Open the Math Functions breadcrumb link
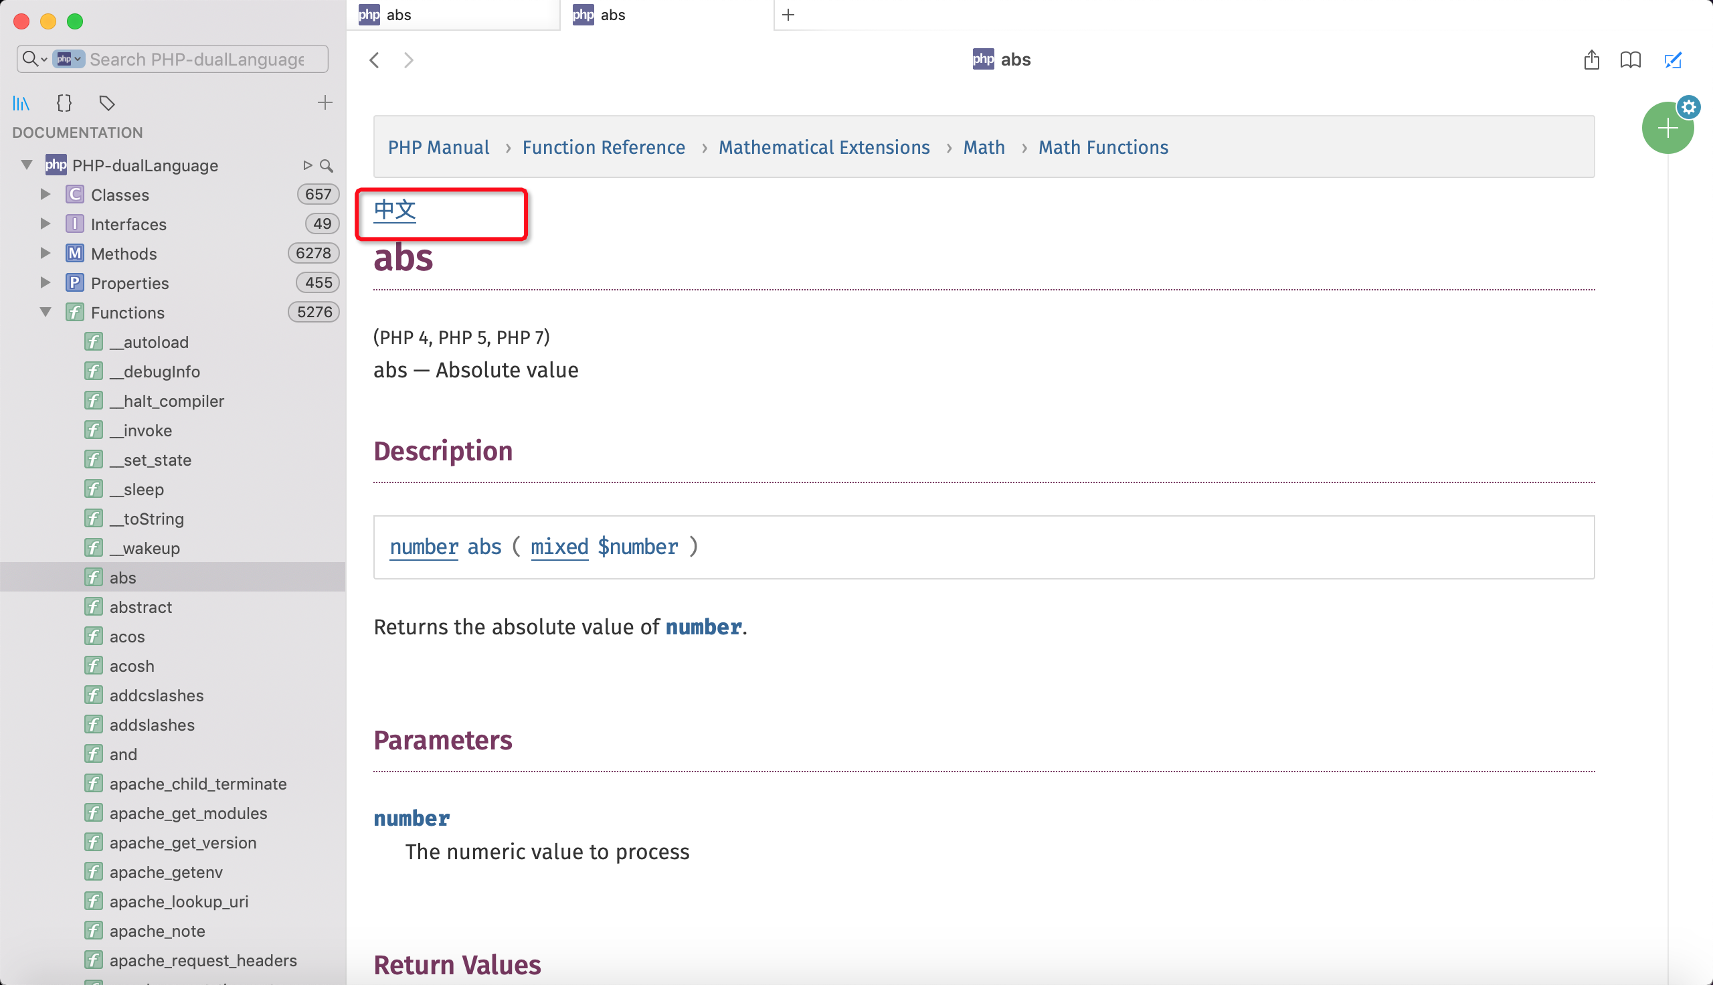The height and width of the screenshot is (985, 1713). tap(1102, 147)
